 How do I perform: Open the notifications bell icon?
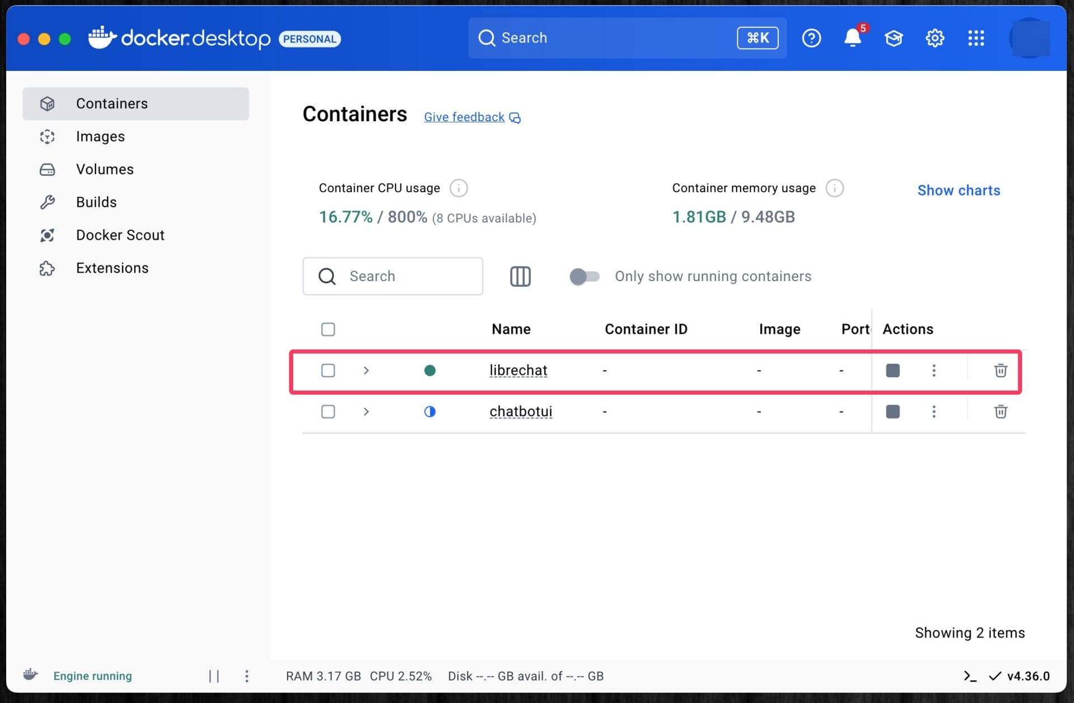point(852,38)
